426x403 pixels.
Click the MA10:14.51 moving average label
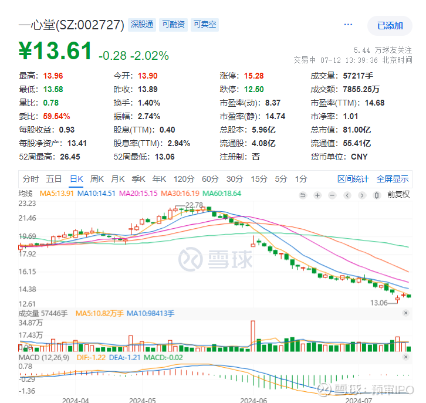point(96,194)
